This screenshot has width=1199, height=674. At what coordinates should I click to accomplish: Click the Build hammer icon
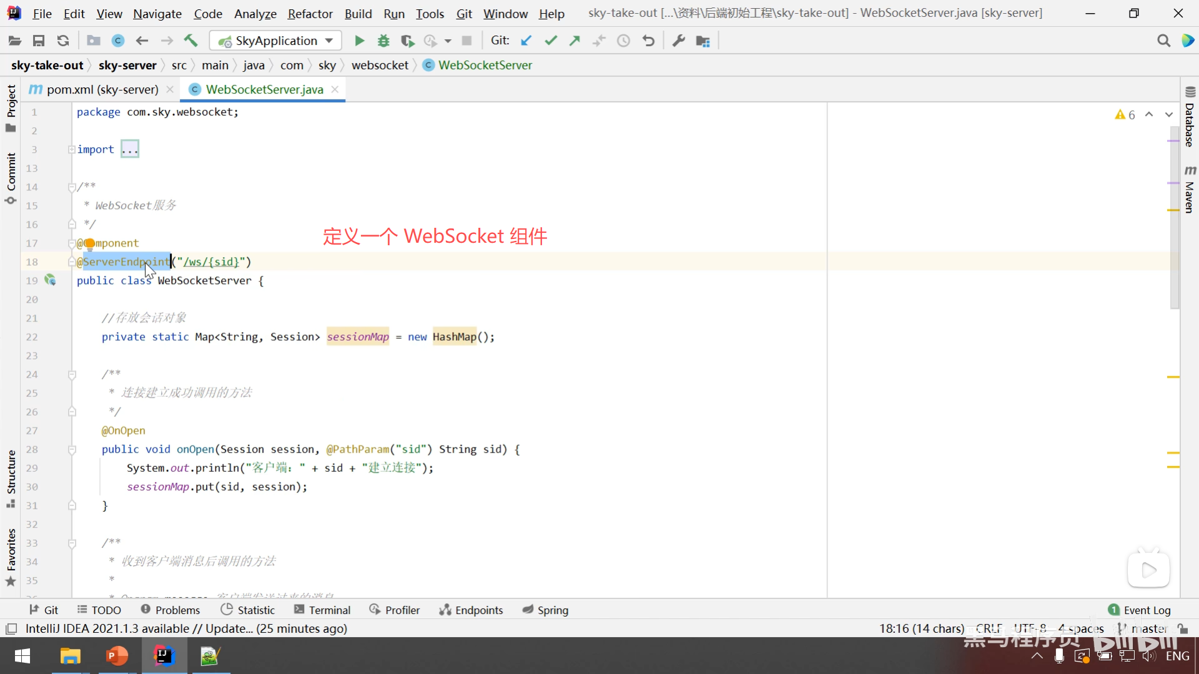pyautogui.click(x=190, y=41)
